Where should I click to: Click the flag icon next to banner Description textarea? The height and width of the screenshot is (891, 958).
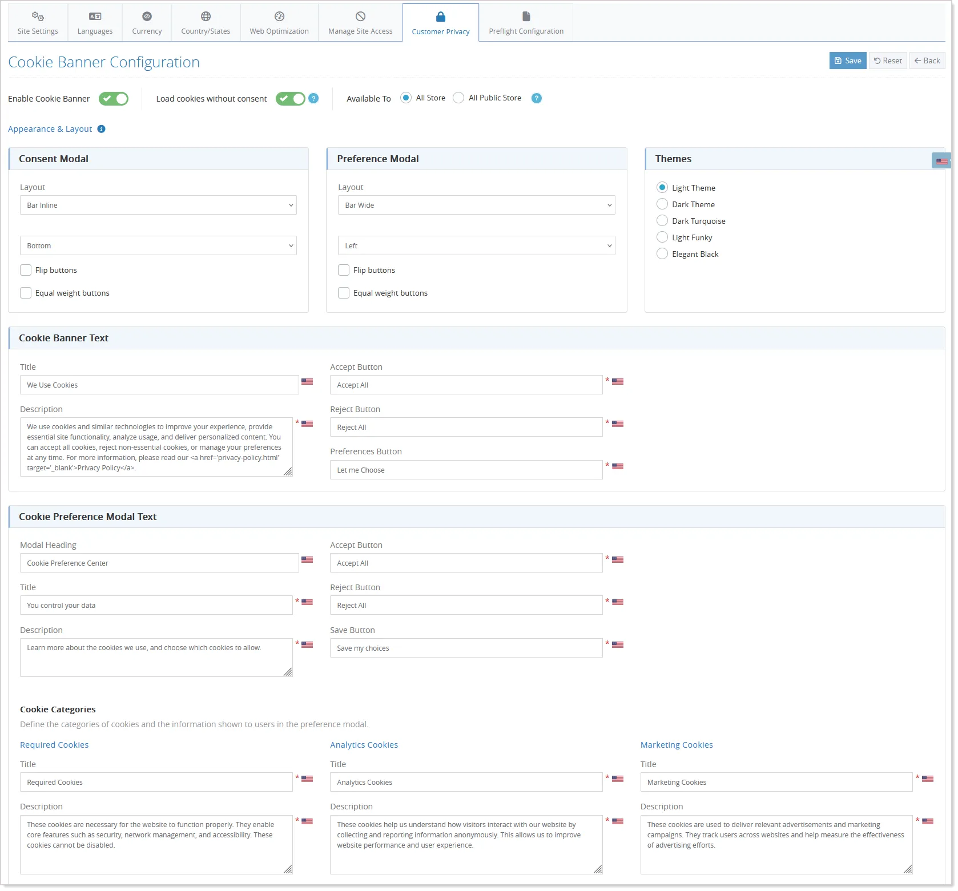307,424
